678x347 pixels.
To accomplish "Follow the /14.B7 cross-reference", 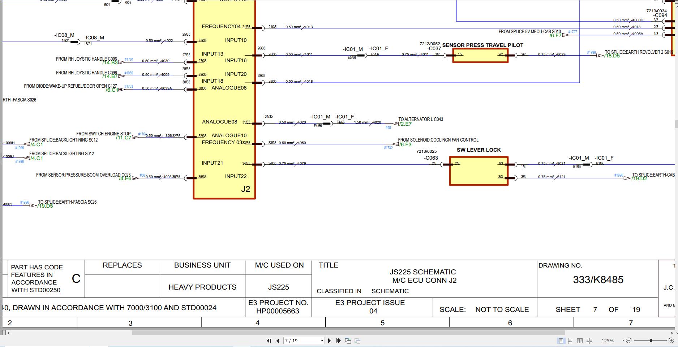I will point(110,76).
